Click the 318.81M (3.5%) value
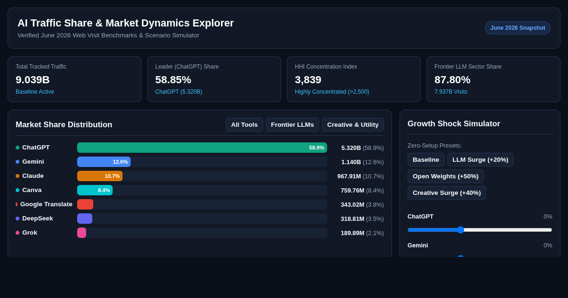This screenshot has height=298, width=568. click(x=362, y=219)
